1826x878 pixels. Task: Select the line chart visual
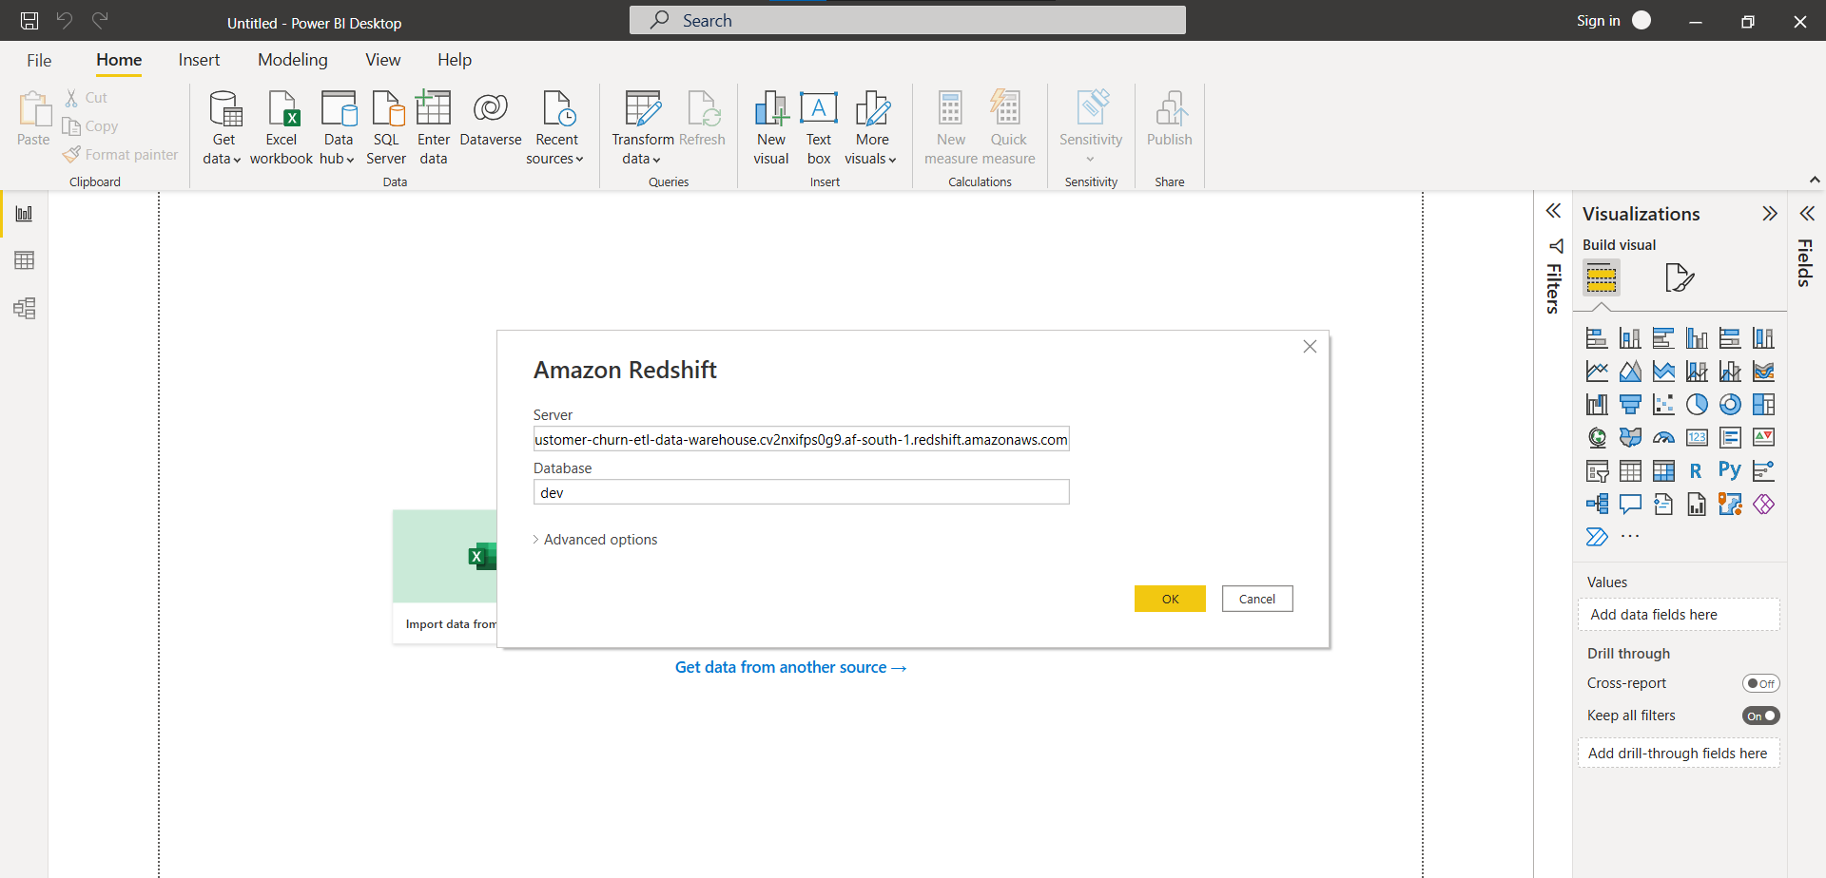(x=1597, y=372)
